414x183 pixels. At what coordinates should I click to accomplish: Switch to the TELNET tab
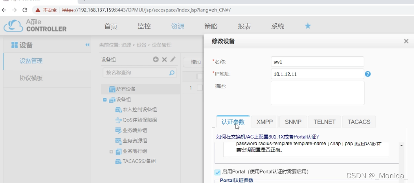tap(325, 122)
